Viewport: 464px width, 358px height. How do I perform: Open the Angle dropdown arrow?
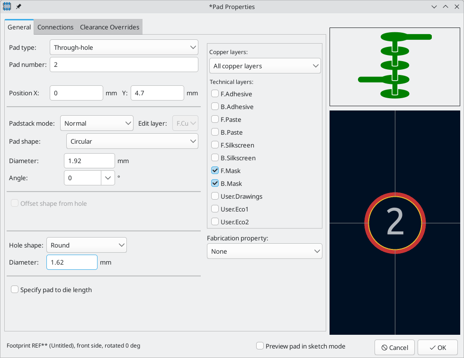(108, 178)
